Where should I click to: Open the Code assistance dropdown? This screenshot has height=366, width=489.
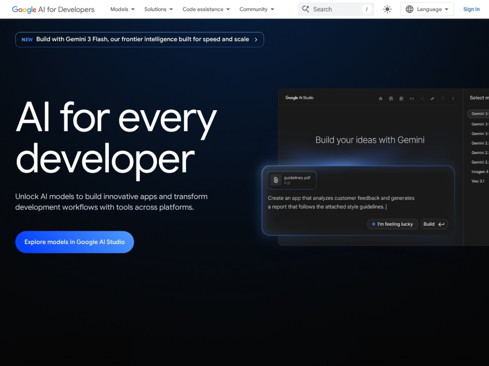[206, 9]
